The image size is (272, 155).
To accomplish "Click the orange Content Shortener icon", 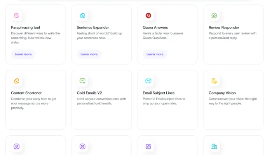I will tap(16, 81).
